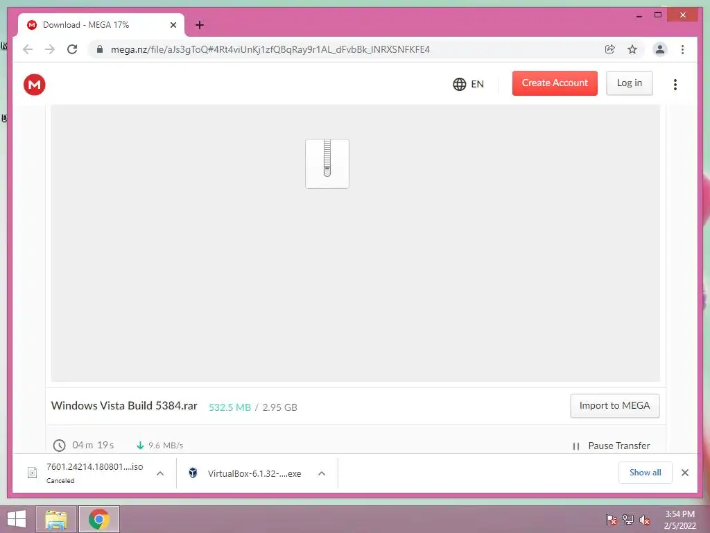Click the 532.5 MB downloaded amount
This screenshot has height=533, width=710.
coord(230,407)
